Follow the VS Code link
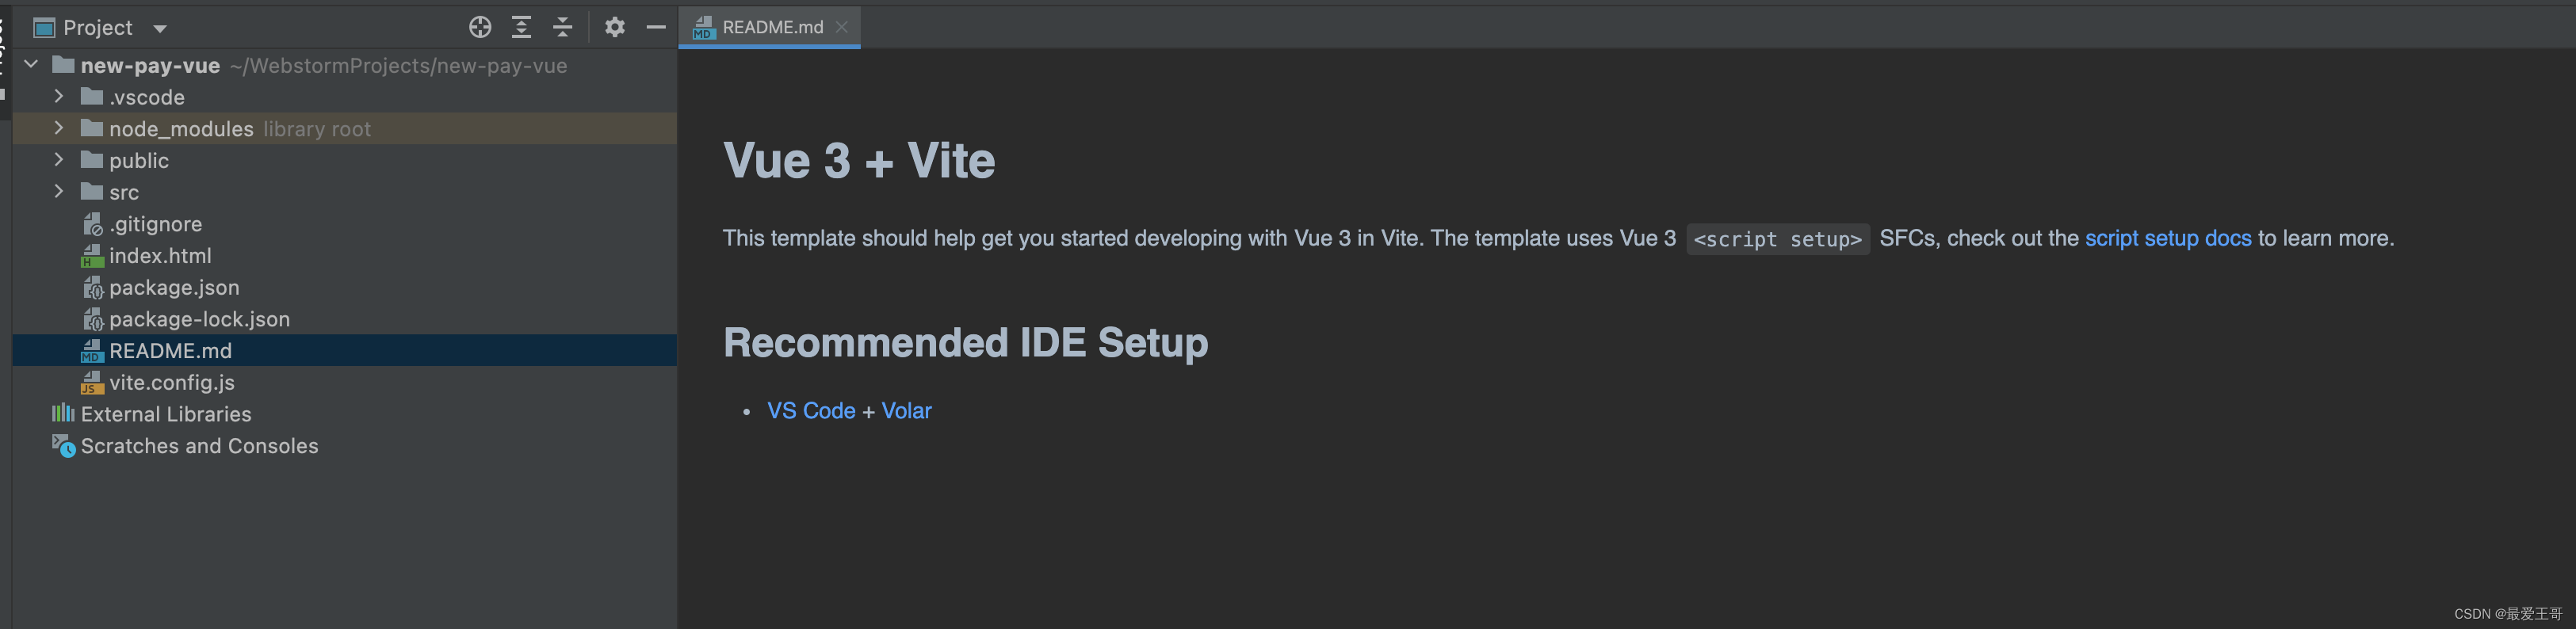The width and height of the screenshot is (2576, 629). [x=811, y=411]
